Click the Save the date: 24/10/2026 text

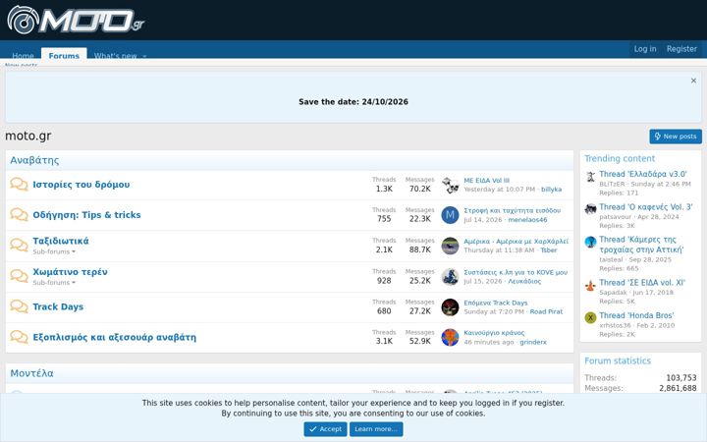pos(353,102)
